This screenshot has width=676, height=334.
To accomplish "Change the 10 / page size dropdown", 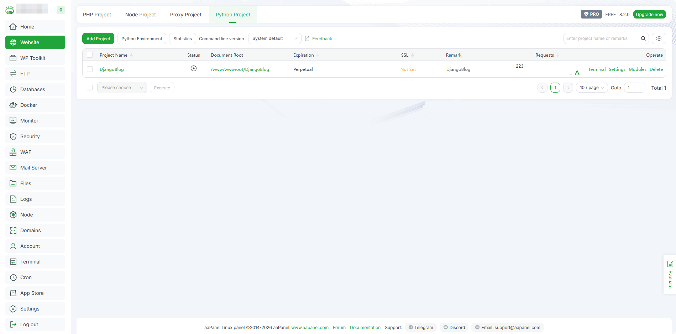I will pyautogui.click(x=592, y=88).
